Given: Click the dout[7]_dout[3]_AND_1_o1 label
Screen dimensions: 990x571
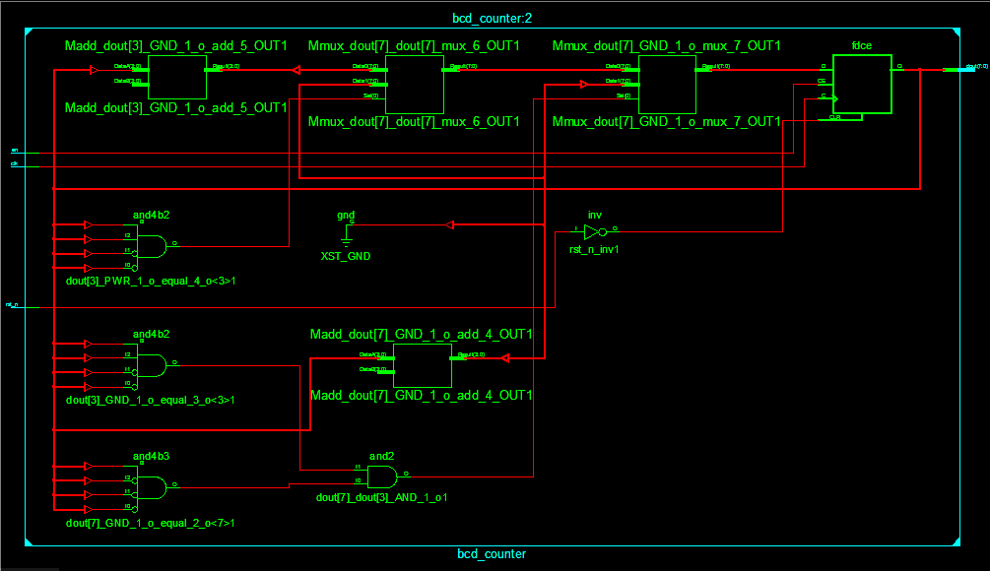Looking at the screenshot, I should point(381,498).
